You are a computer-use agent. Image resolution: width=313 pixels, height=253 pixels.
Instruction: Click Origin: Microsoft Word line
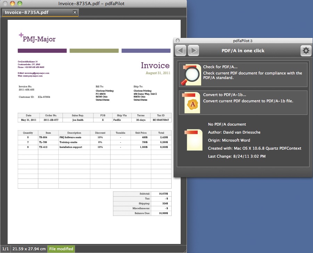tap(229, 140)
